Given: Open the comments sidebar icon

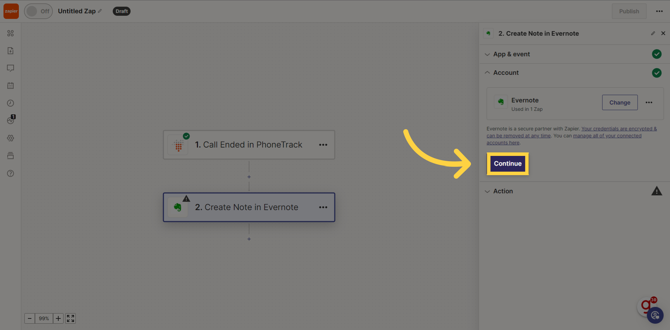Looking at the screenshot, I should coord(10,68).
